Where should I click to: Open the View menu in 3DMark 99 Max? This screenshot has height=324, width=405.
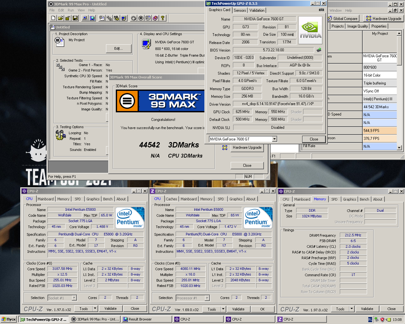(x=81, y=10)
